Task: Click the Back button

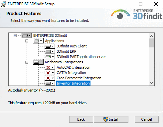Action: pyautogui.click(x=81, y=119)
